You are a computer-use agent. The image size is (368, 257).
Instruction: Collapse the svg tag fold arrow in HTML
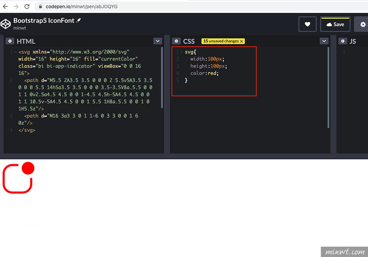tap(15, 52)
